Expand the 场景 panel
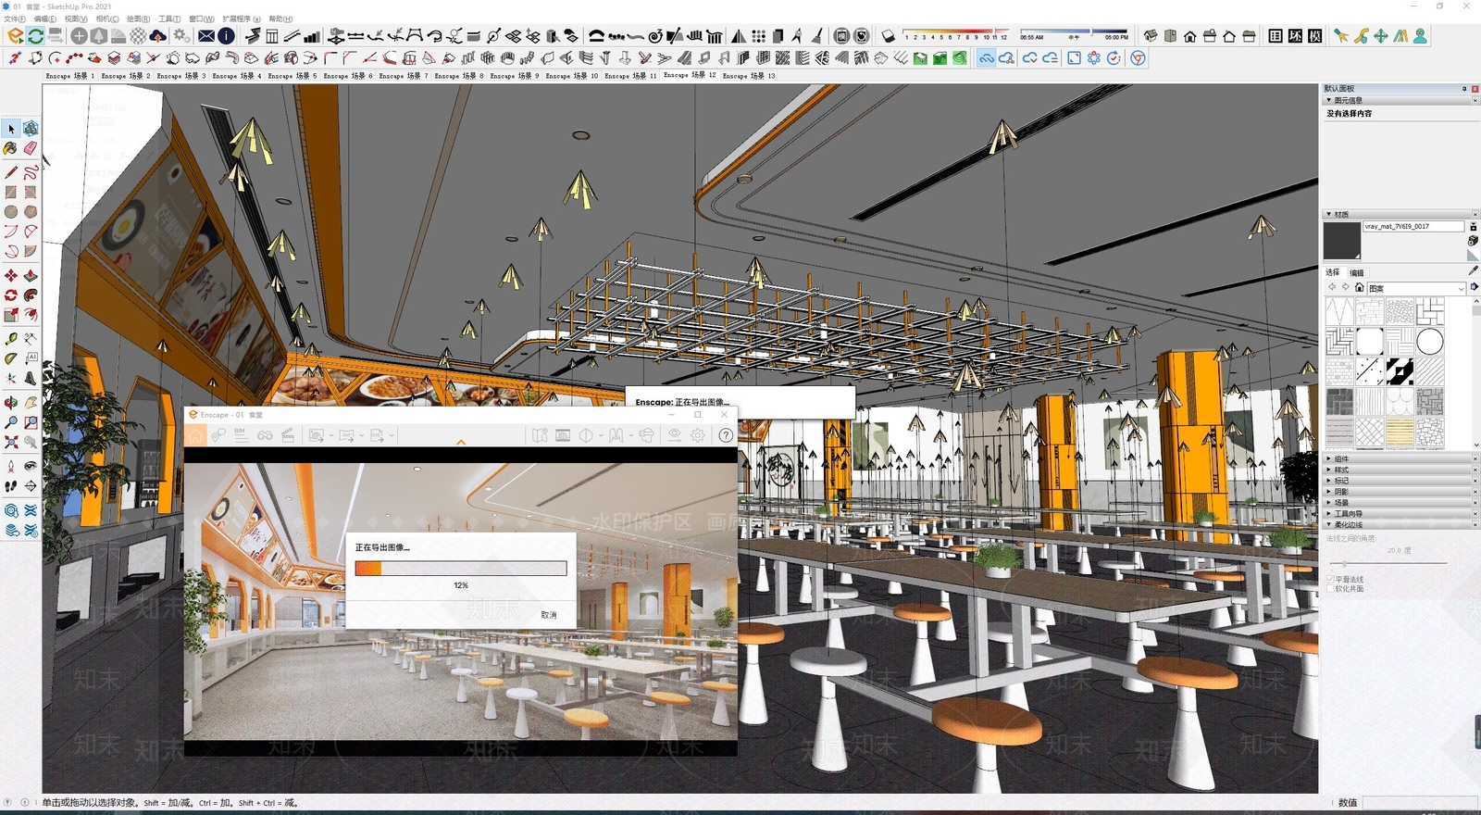1481x815 pixels. click(1400, 503)
